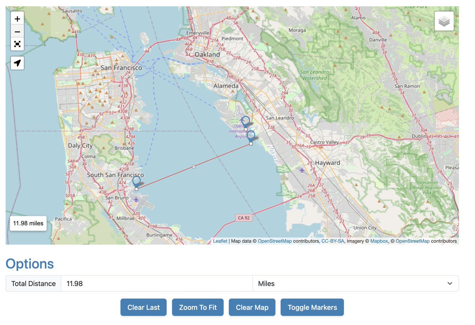Click the locate-me arrow icon
This screenshot has height=325, width=475.
coord(17,63)
